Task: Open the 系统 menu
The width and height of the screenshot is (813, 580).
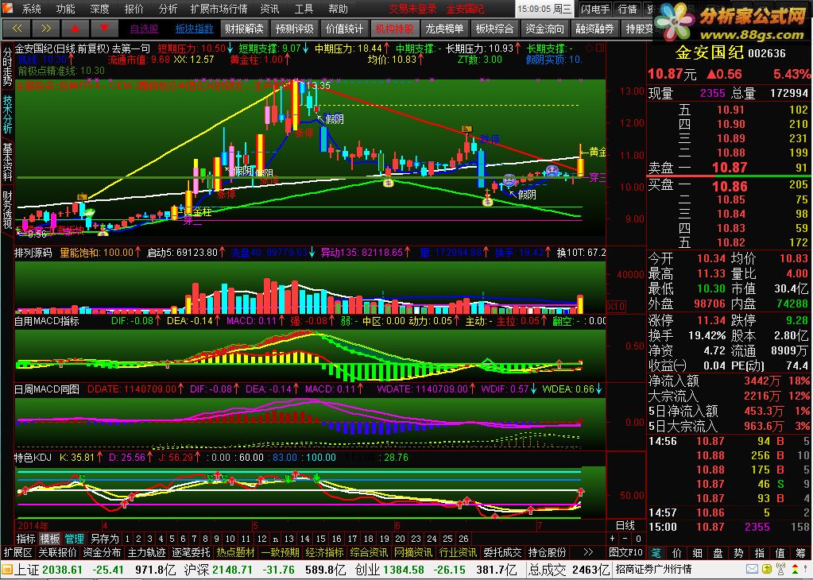Action: pyautogui.click(x=32, y=9)
